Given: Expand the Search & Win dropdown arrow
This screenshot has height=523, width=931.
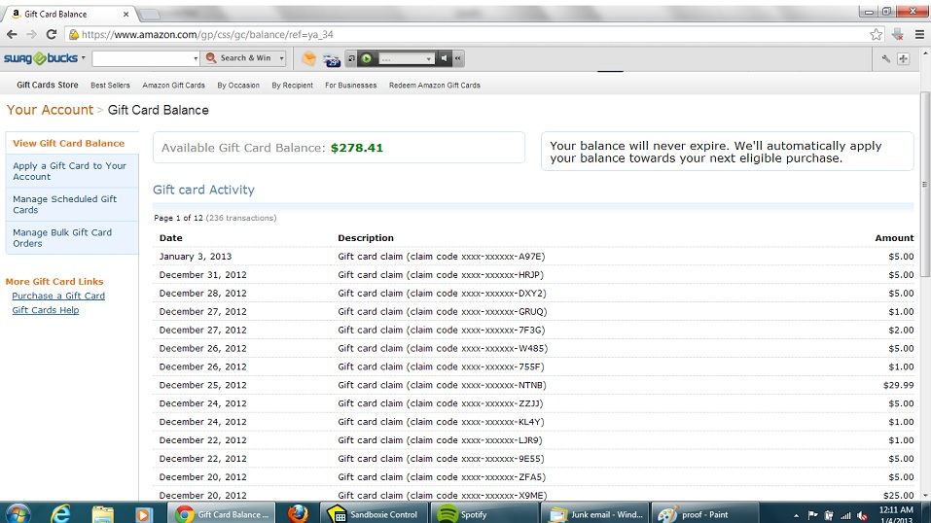Looking at the screenshot, I should click(281, 58).
